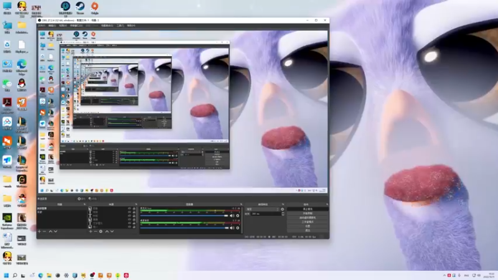Toggle the lock on the second source
Image resolution: width=498 pixels, height=280 pixels.
tap(134, 212)
